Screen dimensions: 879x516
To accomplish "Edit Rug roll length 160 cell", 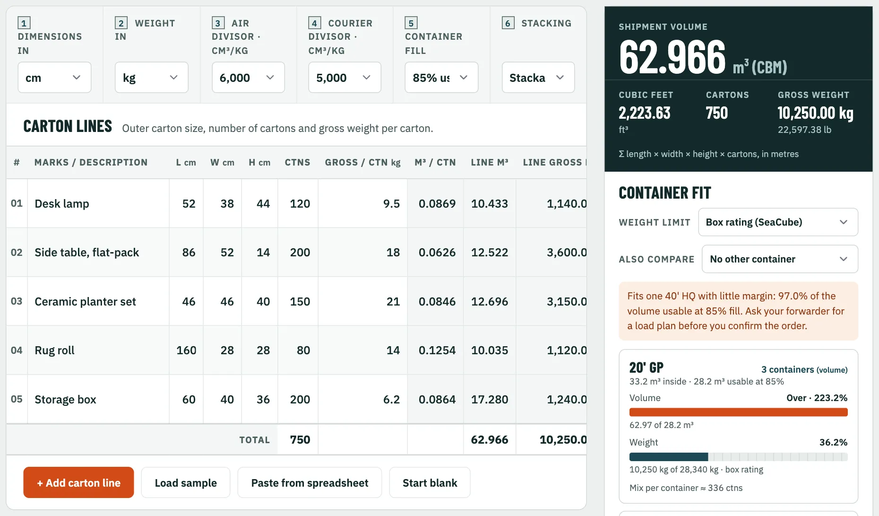I will click(186, 350).
